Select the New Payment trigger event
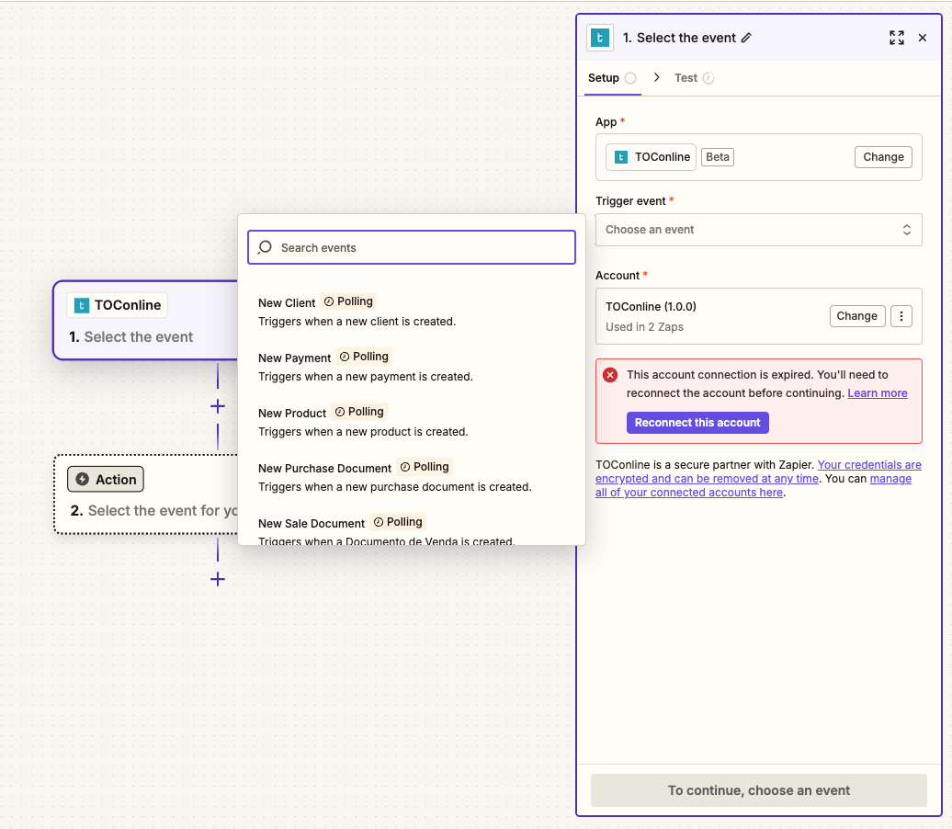Screen dimensions: 952x829 click(x=411, y=366)
